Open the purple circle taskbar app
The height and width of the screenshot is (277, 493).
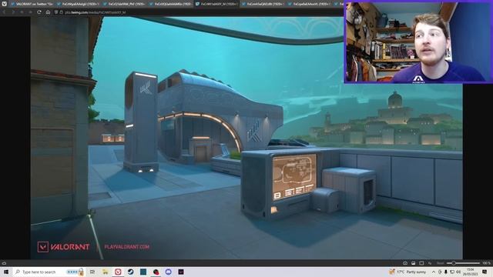coord(169,272)
